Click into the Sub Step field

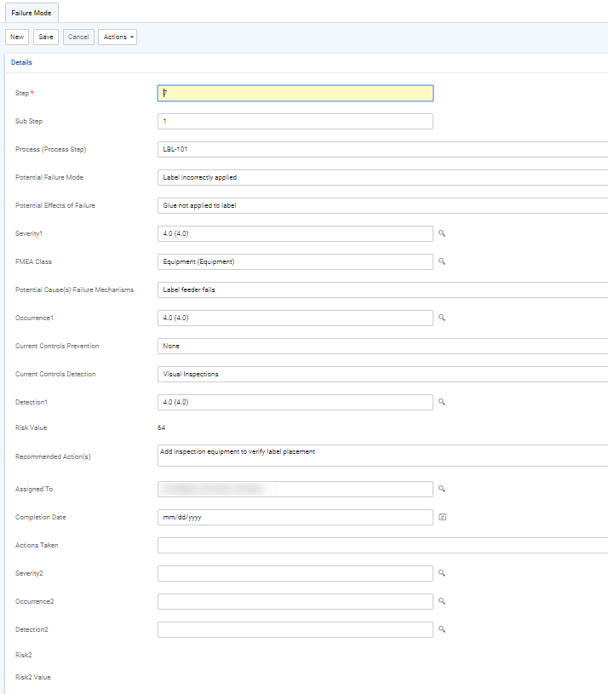coord(295,121)
